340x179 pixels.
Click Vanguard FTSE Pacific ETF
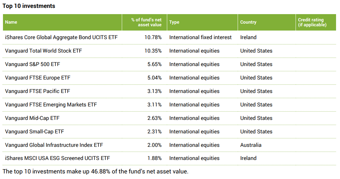tap(38, 91)
